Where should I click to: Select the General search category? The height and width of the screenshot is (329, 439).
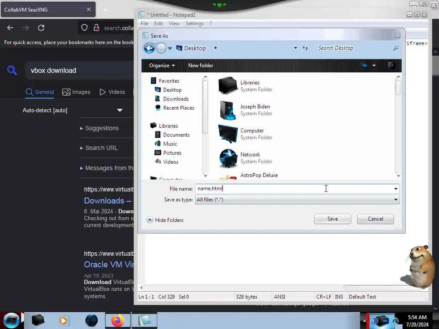pyautogui.click(x=39, y=92)
